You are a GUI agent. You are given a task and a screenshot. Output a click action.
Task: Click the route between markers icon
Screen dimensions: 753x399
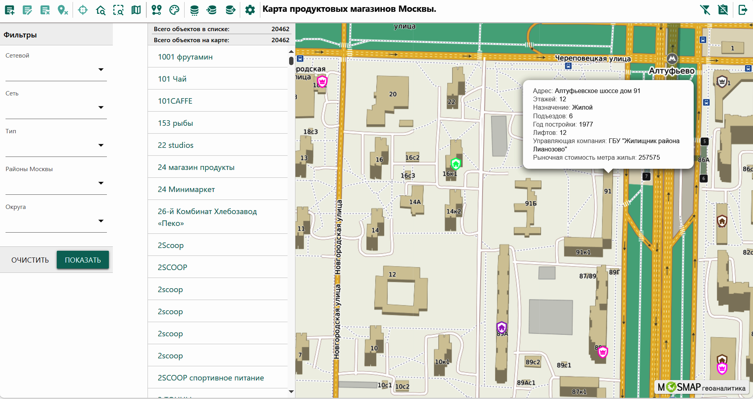pos(157,10)
